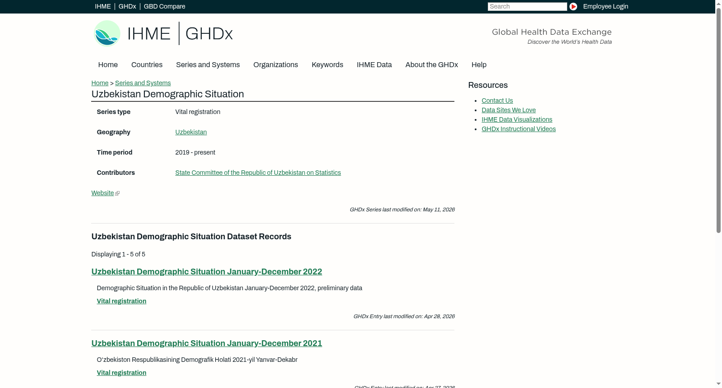Open Data Sites We Love link

coord(509,110)
